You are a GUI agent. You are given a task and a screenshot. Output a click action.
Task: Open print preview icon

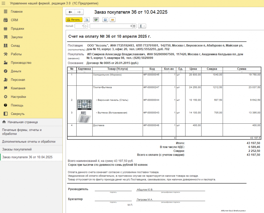point(87,20)
